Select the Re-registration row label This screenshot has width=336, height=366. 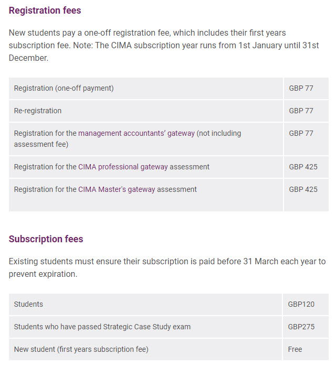point(38,111)
